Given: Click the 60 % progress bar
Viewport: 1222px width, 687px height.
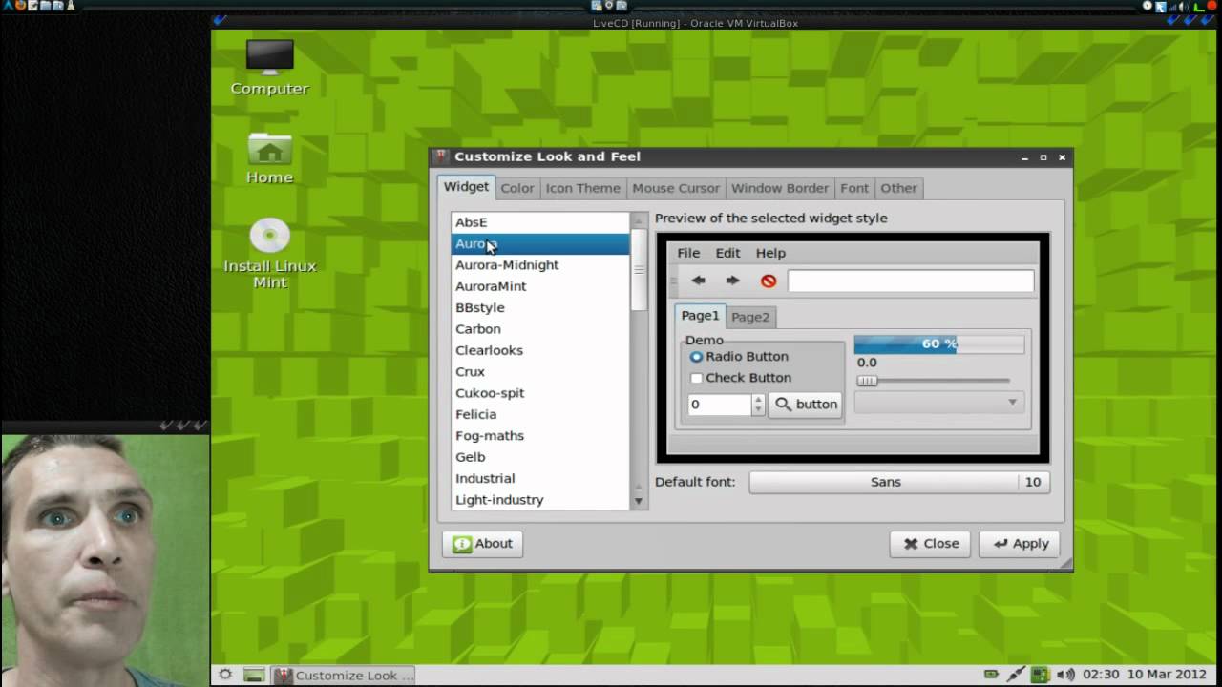Looking at the screenshot, I should pyautogui.click(x=938, y=343).
